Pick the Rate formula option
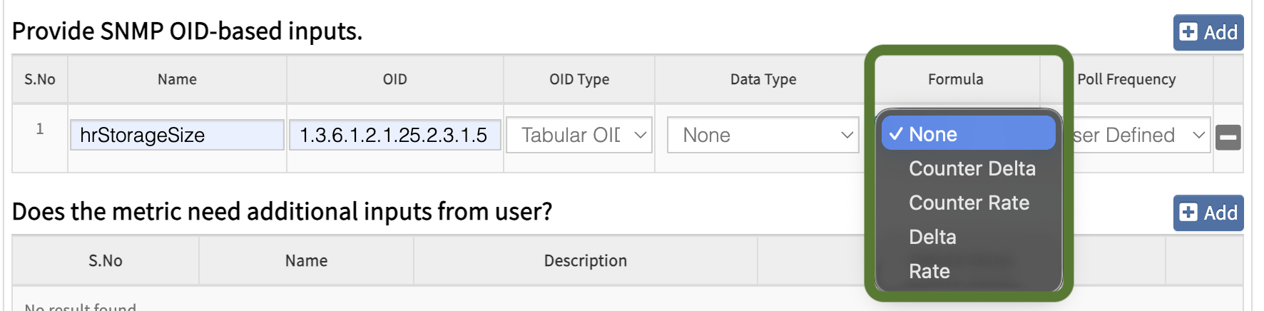1264x311 pixels. coord(929,271)
